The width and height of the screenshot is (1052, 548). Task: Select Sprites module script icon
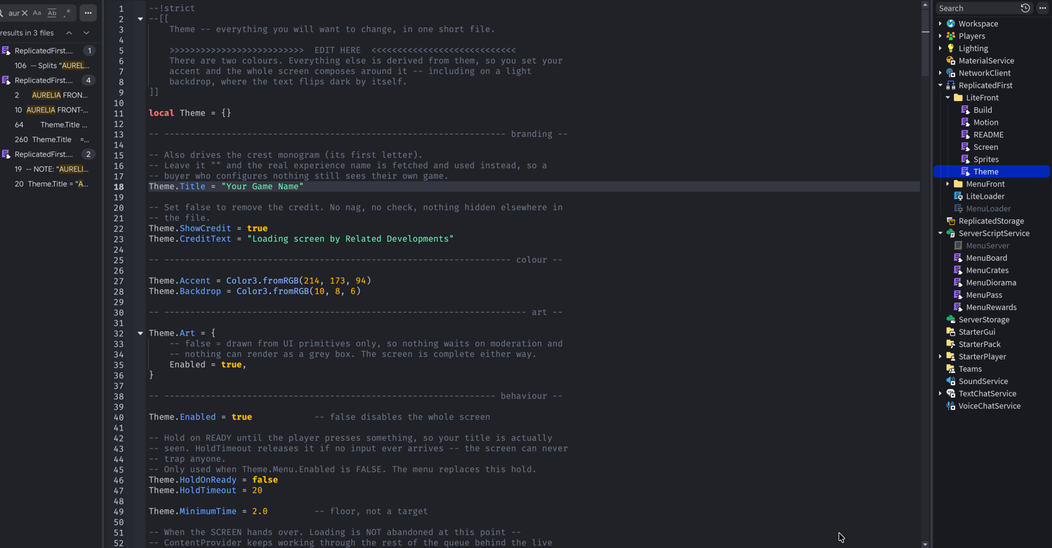(x=966, y=159)
